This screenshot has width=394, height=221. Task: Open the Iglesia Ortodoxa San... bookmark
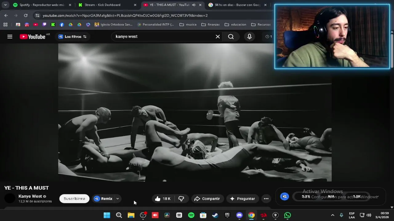click(114, 25)
